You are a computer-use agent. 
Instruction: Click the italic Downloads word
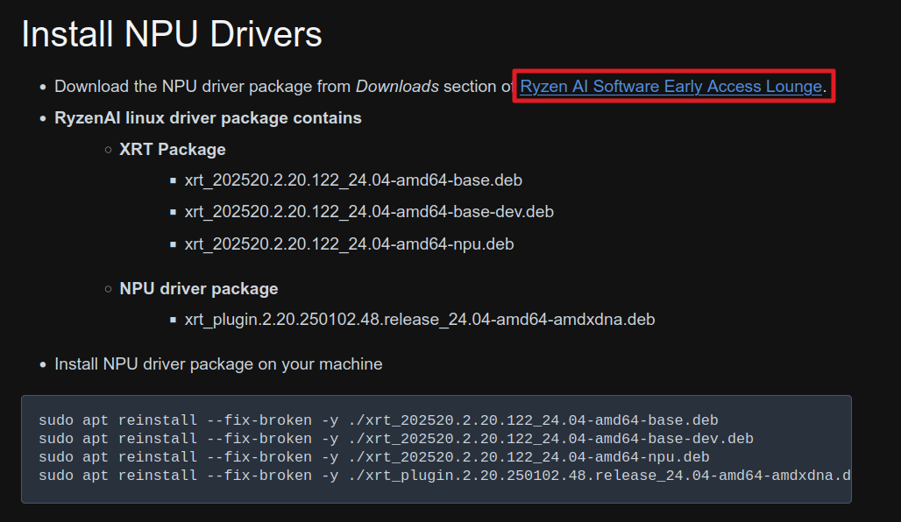click(397, 87)
